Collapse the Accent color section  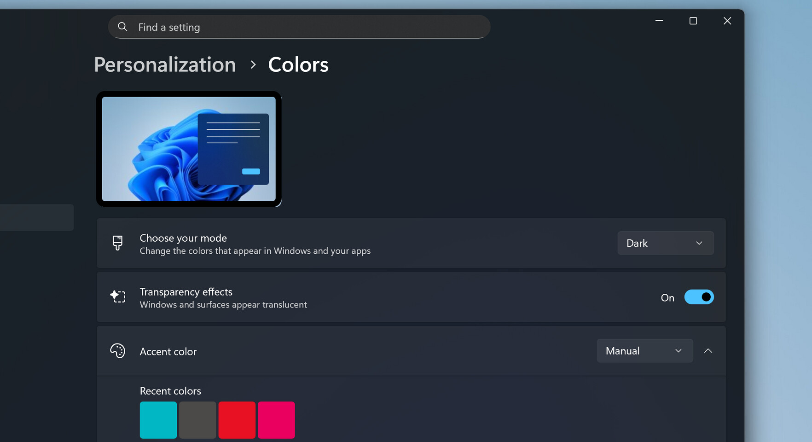(708, 350)
